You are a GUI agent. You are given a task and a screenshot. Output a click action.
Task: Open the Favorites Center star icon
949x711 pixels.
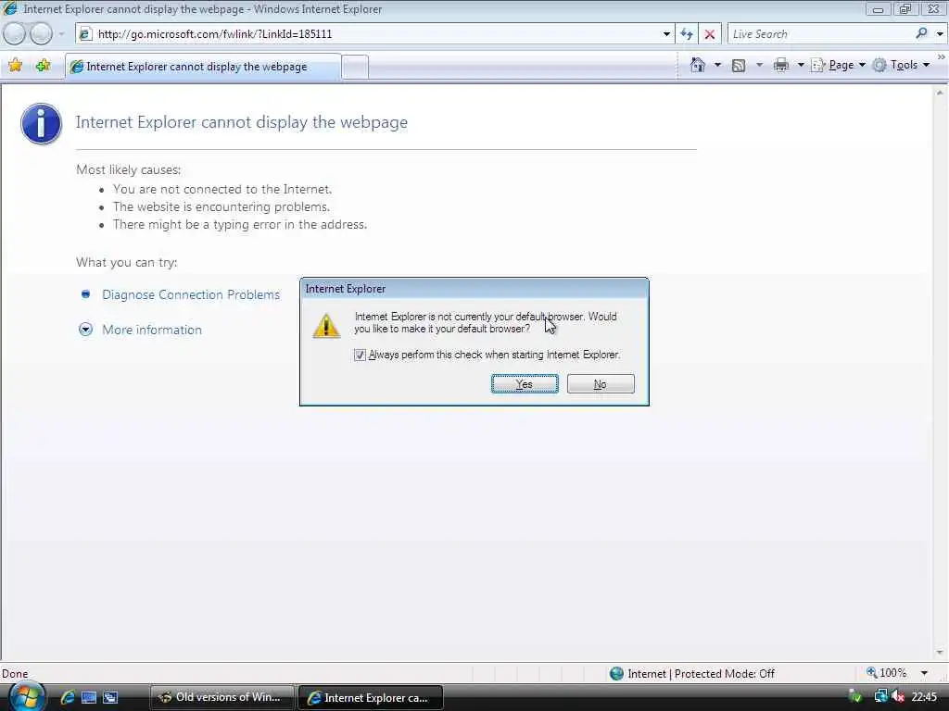pos(15,66)
